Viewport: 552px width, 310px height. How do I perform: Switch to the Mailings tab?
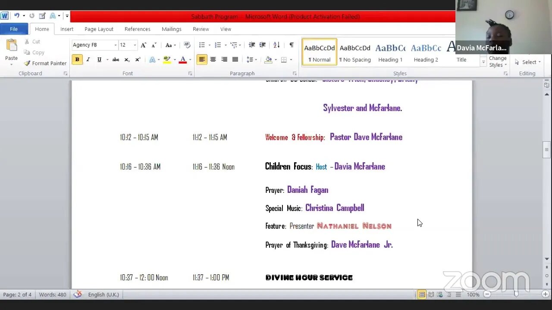click(x=172, y=29)
